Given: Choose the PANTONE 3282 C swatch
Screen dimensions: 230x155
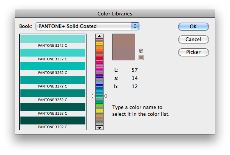Looking at the screenshot, I should coord(53,94).
